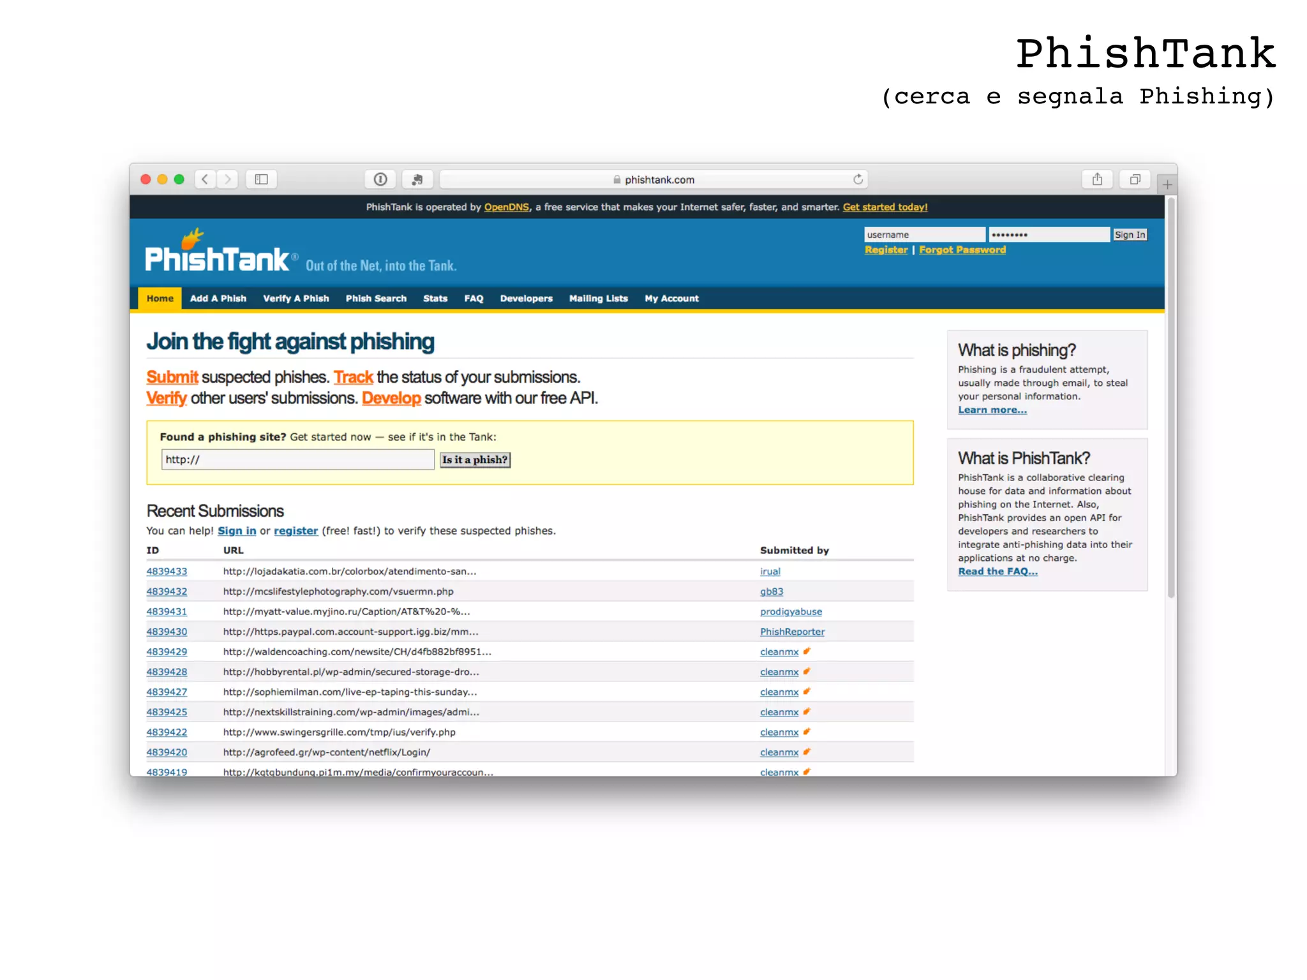Click the OpenDNS link in top banner
This screenshot has width=1307, height=980.
click(x=506, y=207)
